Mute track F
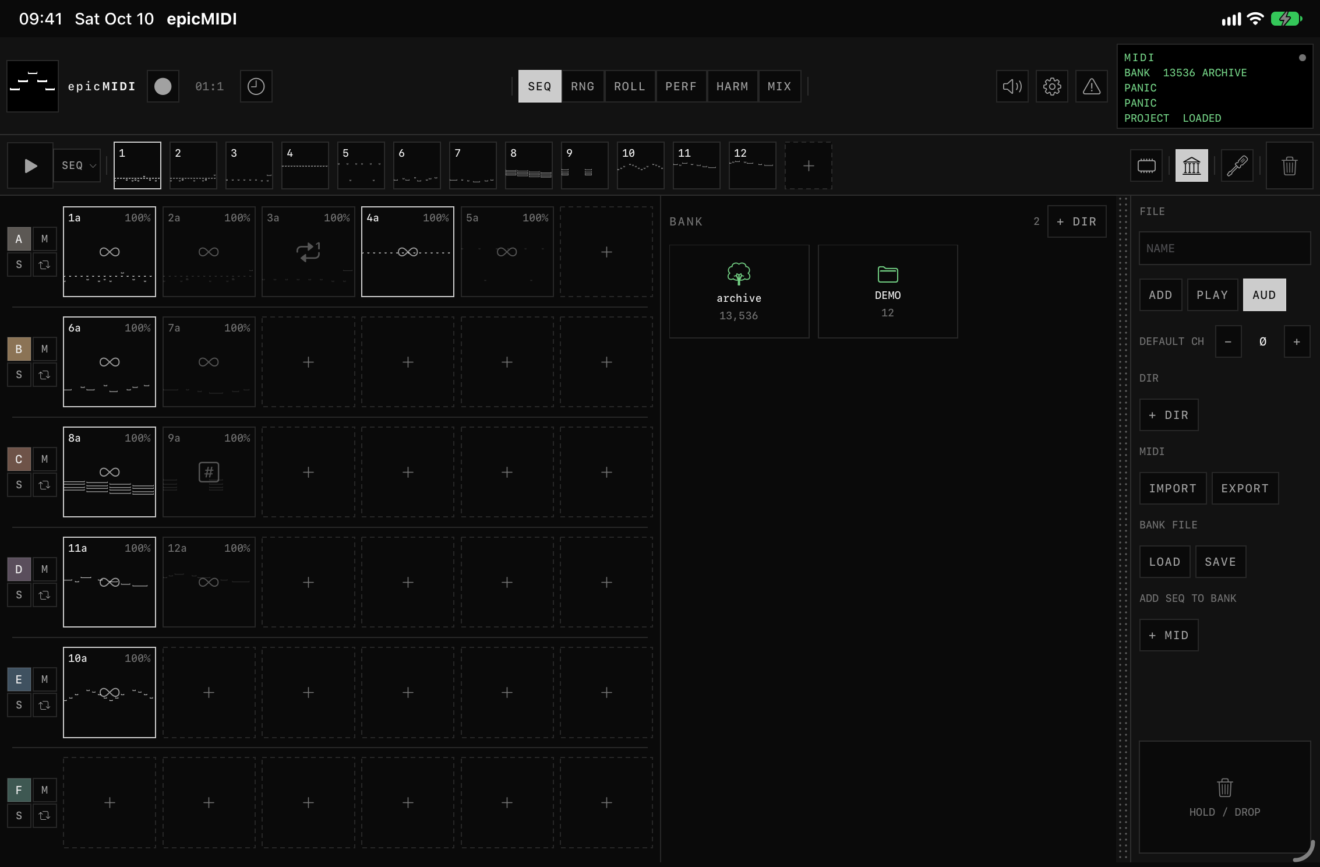Screen dimensions: 1320x867 (44, 790)
